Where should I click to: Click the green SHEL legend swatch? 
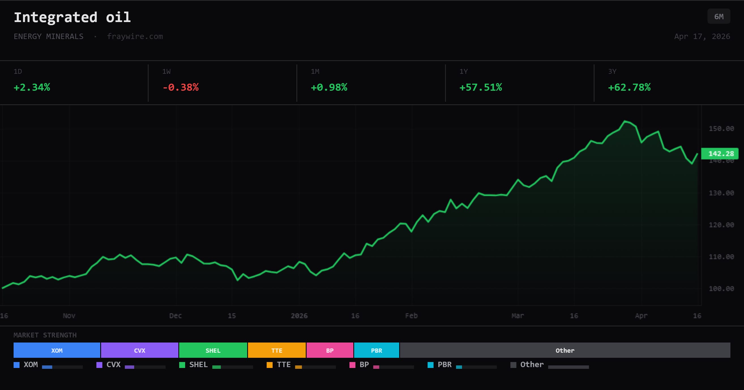pyautogui.click(x=182, y=365)
